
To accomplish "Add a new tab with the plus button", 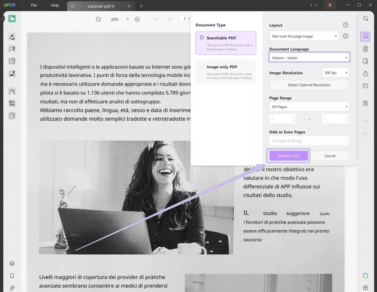I will 141,6.
